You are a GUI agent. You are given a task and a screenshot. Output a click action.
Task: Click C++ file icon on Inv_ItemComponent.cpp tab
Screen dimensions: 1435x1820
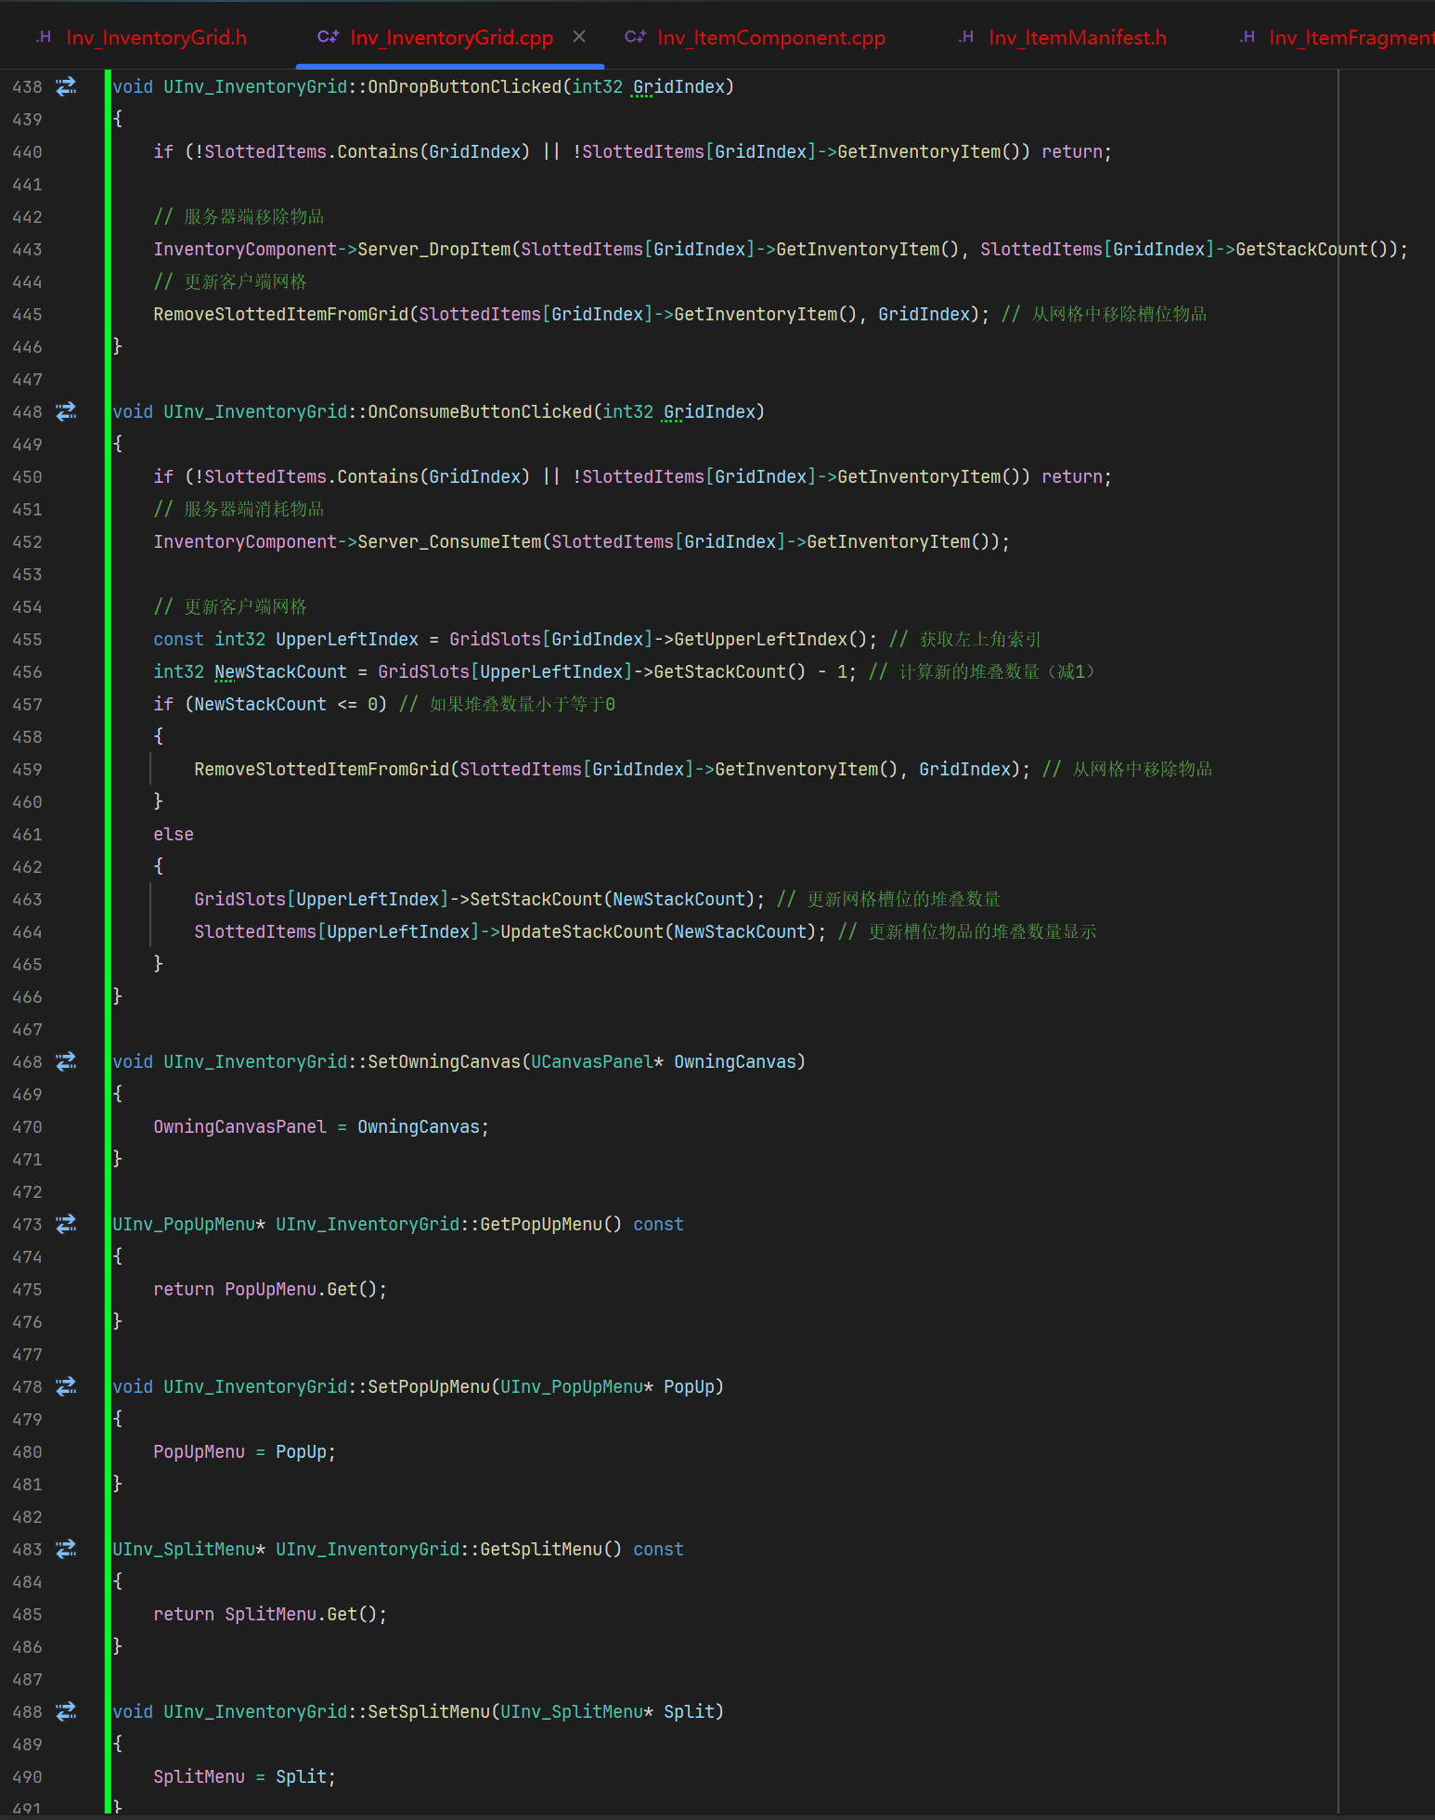[x=635, y=37]
